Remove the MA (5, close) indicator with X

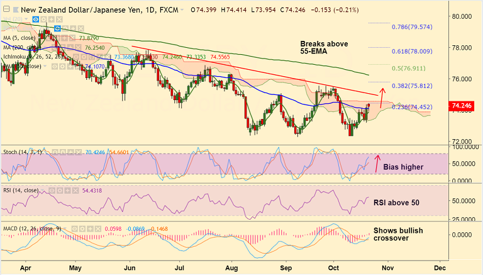(72, 38)
